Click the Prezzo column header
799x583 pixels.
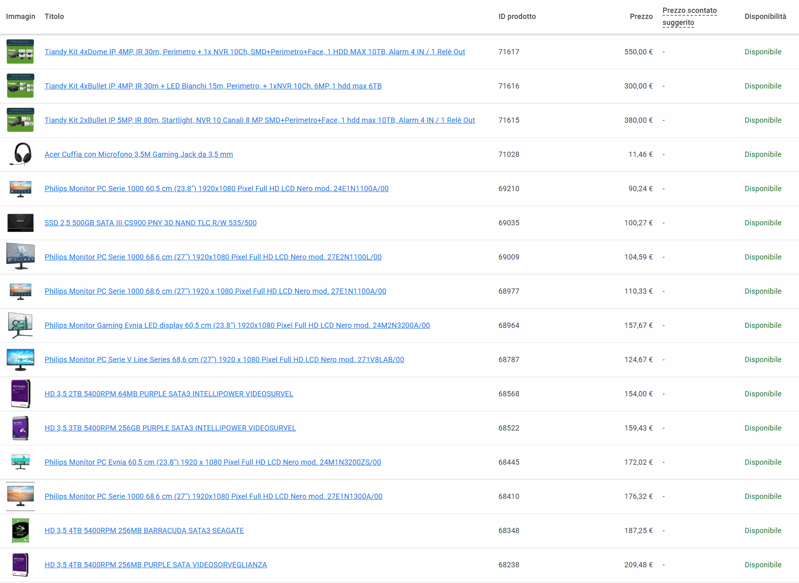(x=641, y=17)
